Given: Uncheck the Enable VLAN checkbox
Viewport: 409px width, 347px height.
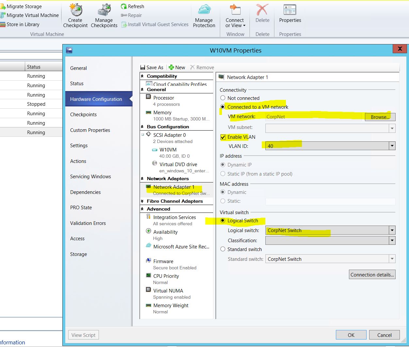Looking at the screenshot, I should [x=223, y=137].
